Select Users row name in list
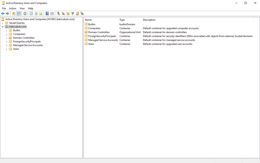This screenshot has width=260, height=163. pyautogui.click(x=91, y=44)
